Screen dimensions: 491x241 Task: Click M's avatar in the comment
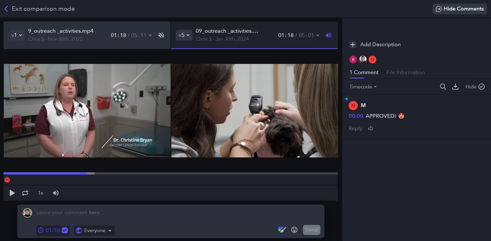353,105
